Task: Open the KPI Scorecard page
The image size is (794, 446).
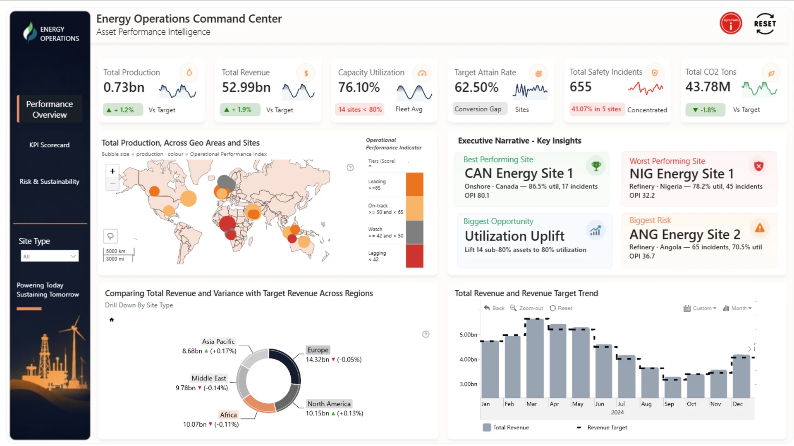Action: click(50, 145)
